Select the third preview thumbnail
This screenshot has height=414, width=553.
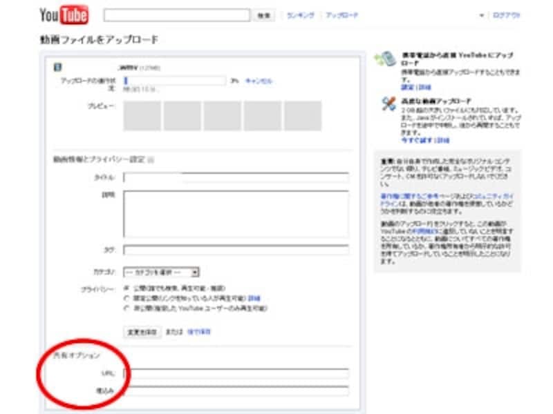(223, 116)
